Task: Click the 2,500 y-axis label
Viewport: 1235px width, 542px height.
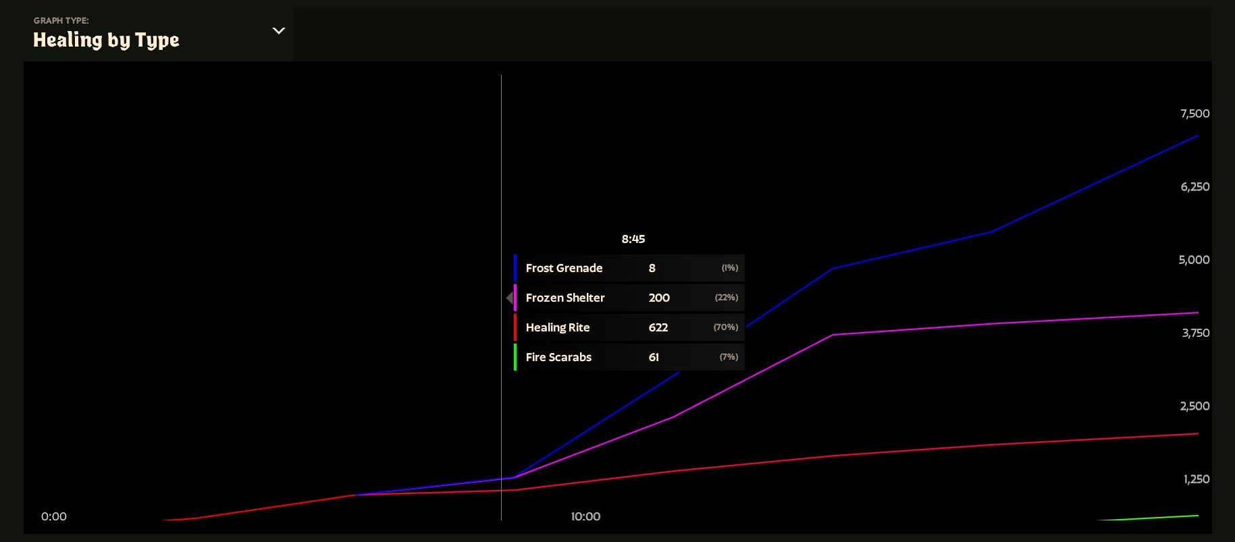Action: (1195, 406)
